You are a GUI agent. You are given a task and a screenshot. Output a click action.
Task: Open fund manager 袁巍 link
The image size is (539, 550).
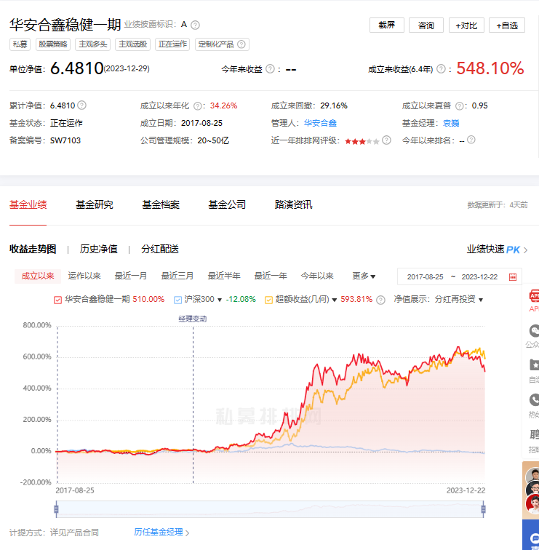tap(451, 123)
